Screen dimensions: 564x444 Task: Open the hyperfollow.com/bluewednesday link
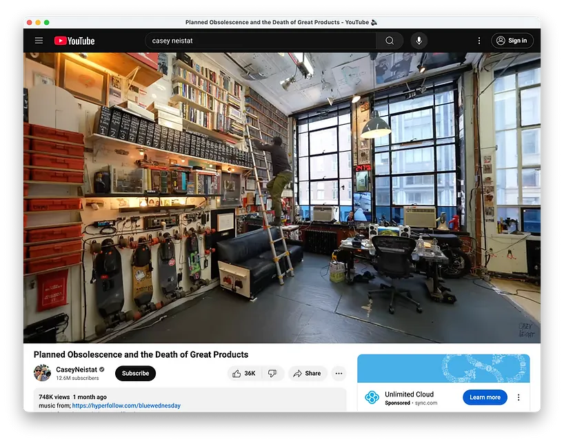coord(126,405)
